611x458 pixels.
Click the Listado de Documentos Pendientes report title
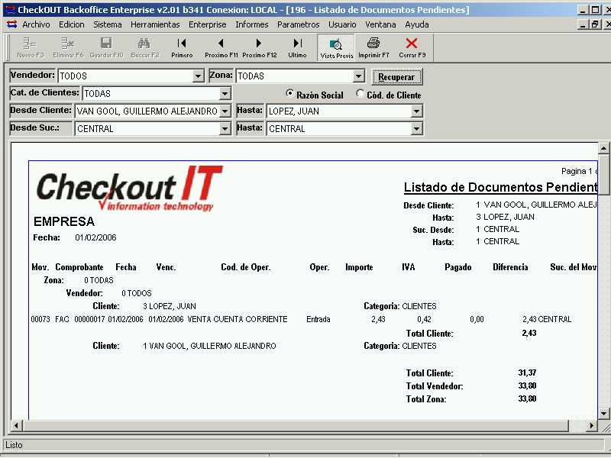pyautogui.click(x=500, y=187)
